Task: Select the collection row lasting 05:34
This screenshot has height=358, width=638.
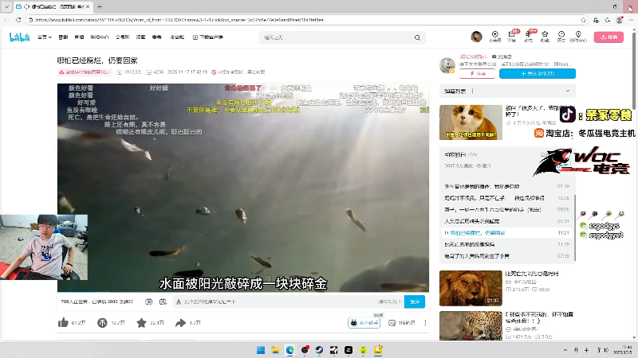Action: coord(506,221)
